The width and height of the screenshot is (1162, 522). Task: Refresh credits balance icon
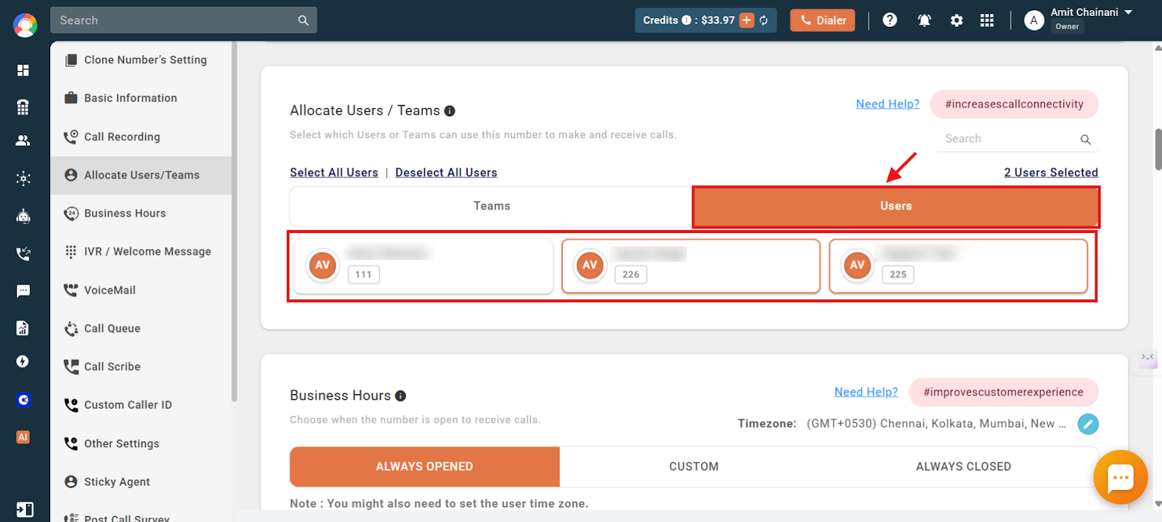coord(764,20)
